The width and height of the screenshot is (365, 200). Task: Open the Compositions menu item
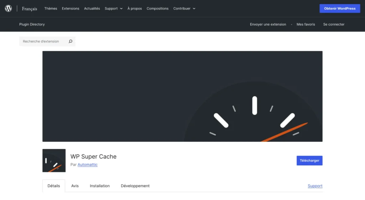pyautogui.click(x=158, y=8)
